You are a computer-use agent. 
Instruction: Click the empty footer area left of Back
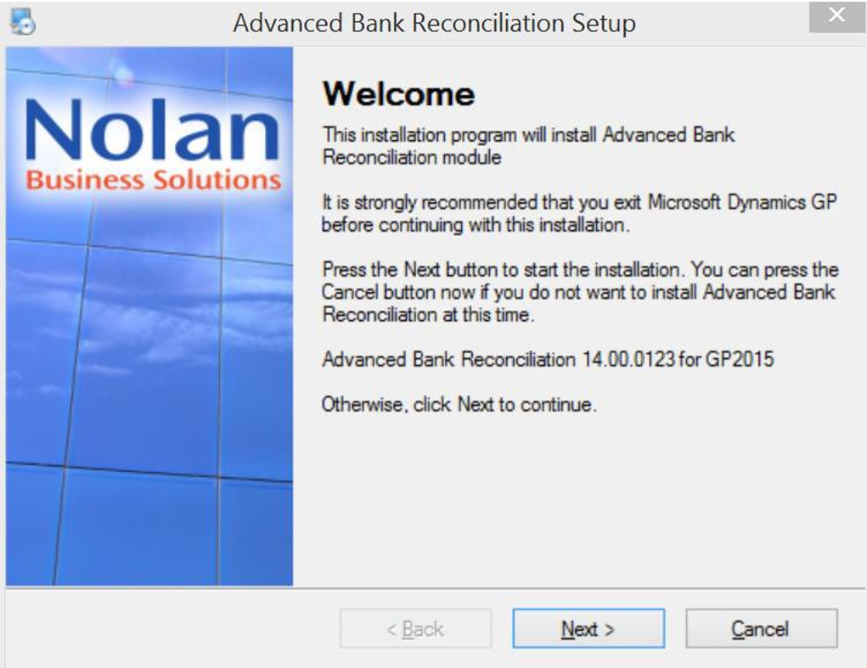point(170,629)
